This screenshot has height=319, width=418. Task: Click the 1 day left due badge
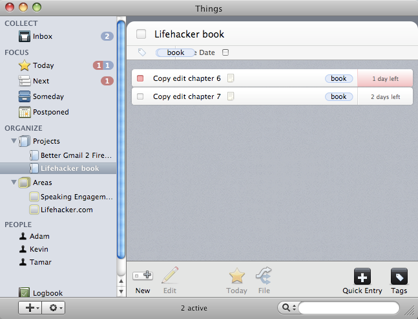(385, 78)
